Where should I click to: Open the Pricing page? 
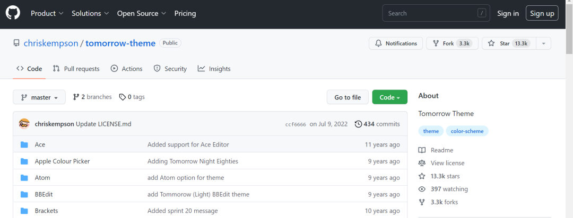[x=185, y=13]
